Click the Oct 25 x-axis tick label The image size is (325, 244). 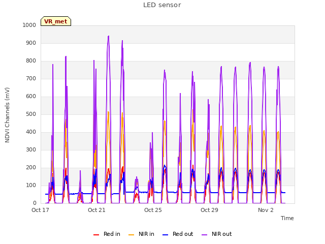pyautogui.click(x=153, y=210)
